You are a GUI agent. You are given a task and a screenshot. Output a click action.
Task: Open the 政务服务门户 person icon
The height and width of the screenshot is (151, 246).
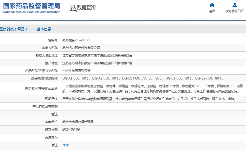coord(234,5)
